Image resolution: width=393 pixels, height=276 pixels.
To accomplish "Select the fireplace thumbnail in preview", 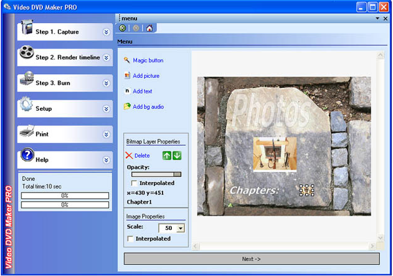I will click(x=275, y=154).
